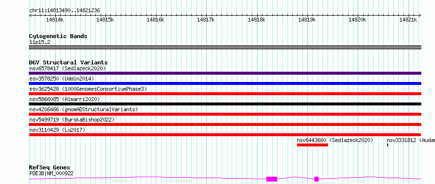Select the gray 11p15.2 cytogenetic band bar
The height and width of the screenshot is (184, 435).
click(x=225, y=47)
